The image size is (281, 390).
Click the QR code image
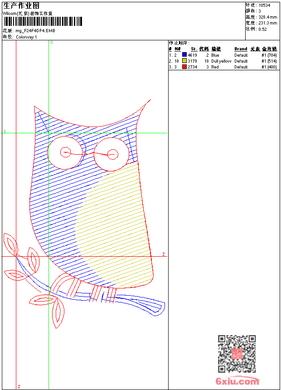coord(237,354)
